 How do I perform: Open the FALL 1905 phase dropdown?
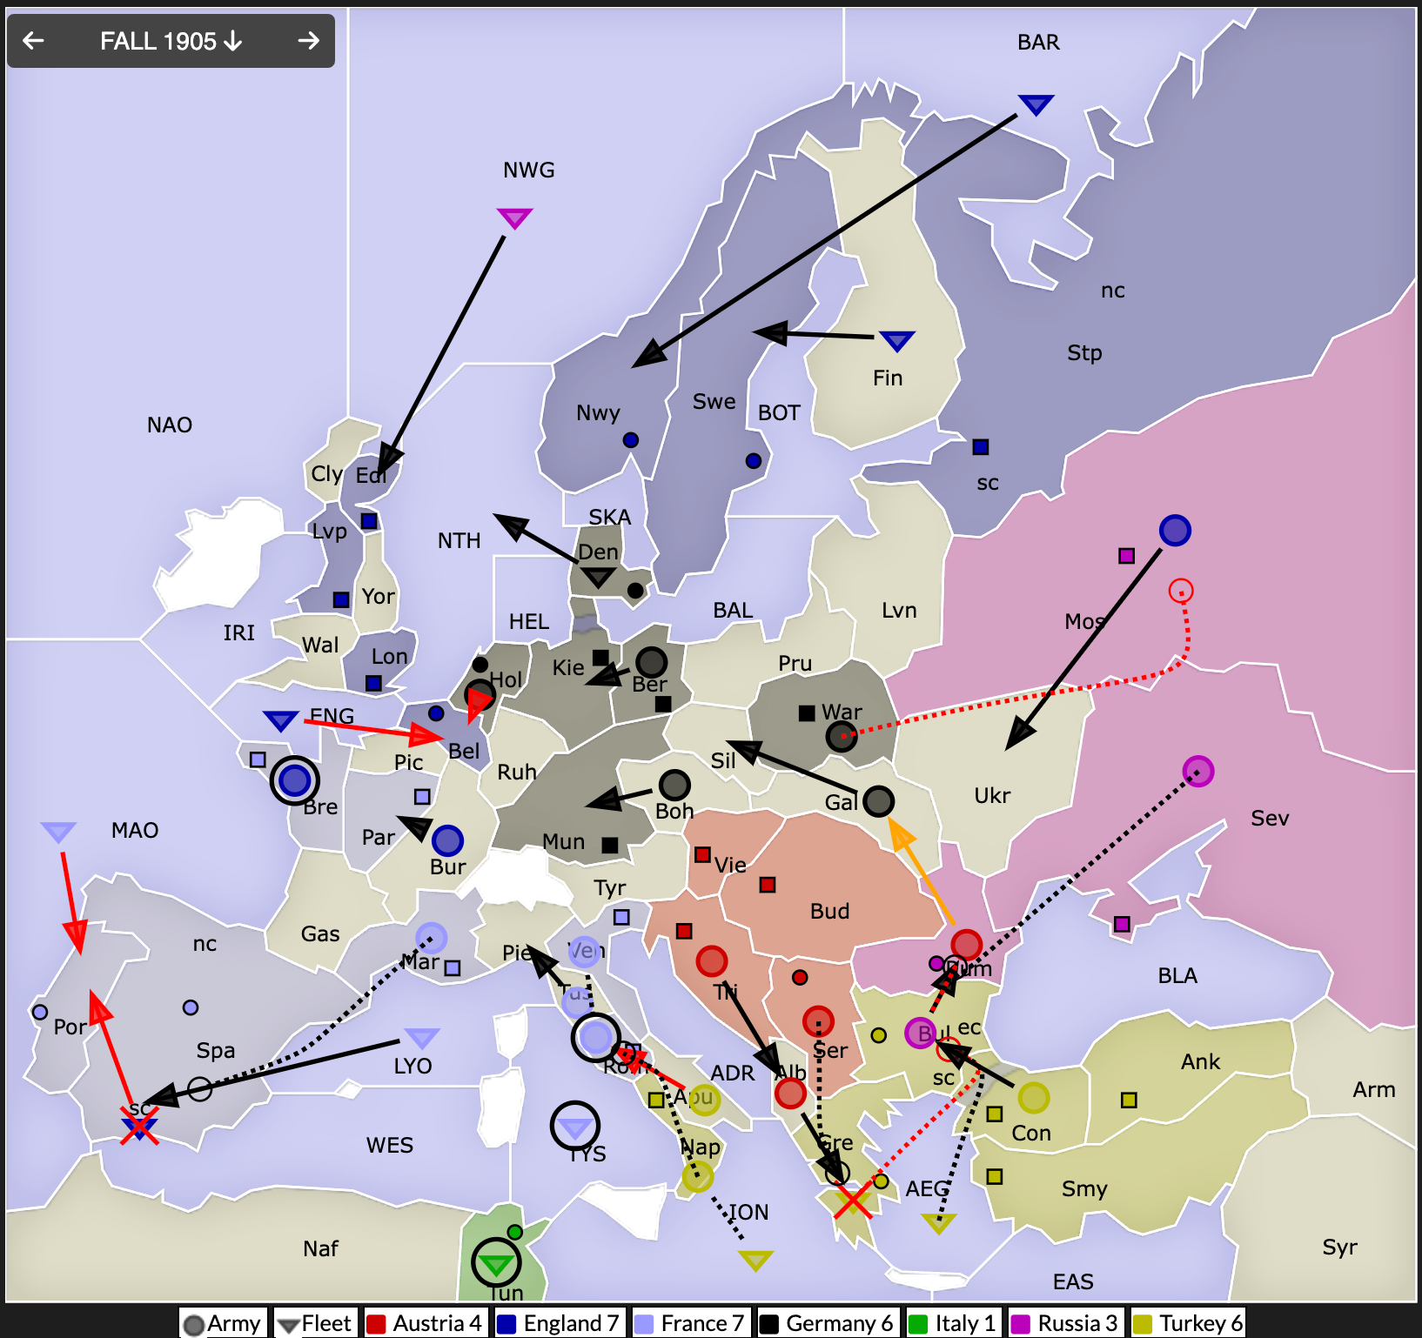click(x=171, y=41)
